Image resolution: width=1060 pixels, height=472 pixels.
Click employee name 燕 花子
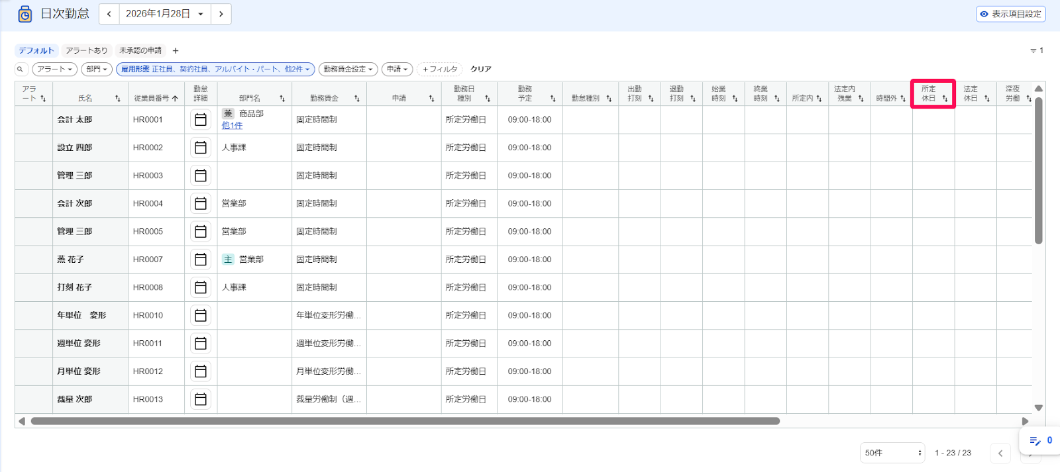(70, 260)
